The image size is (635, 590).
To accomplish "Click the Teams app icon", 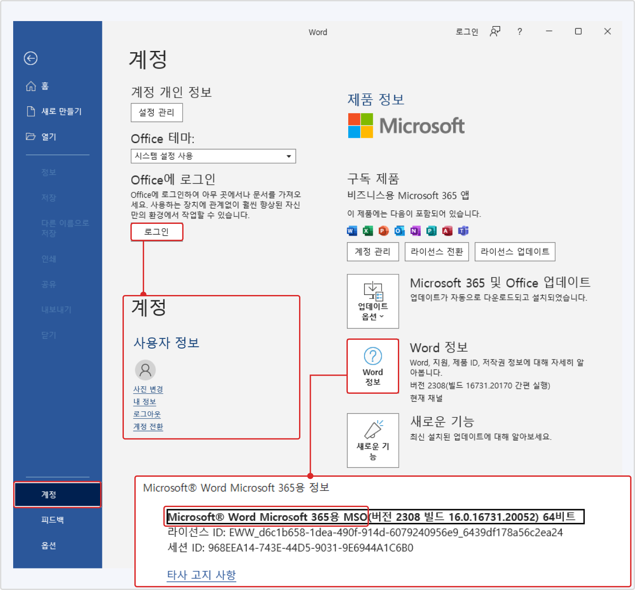I will (463, 231).
